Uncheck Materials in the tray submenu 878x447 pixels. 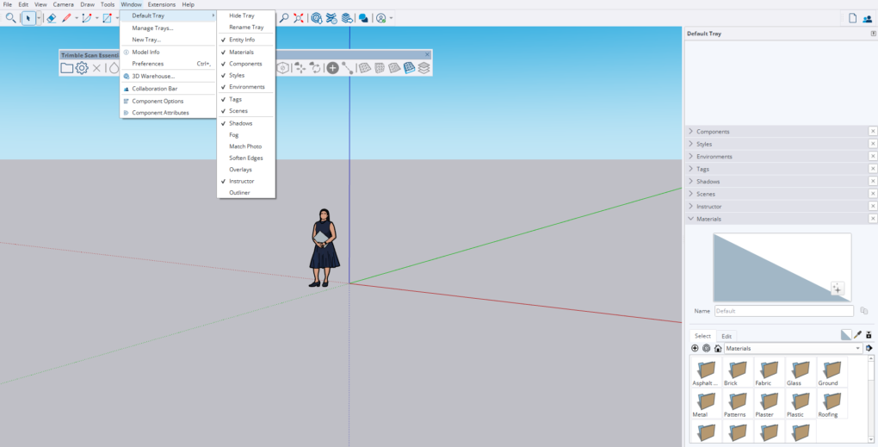(x=246, y=52)
